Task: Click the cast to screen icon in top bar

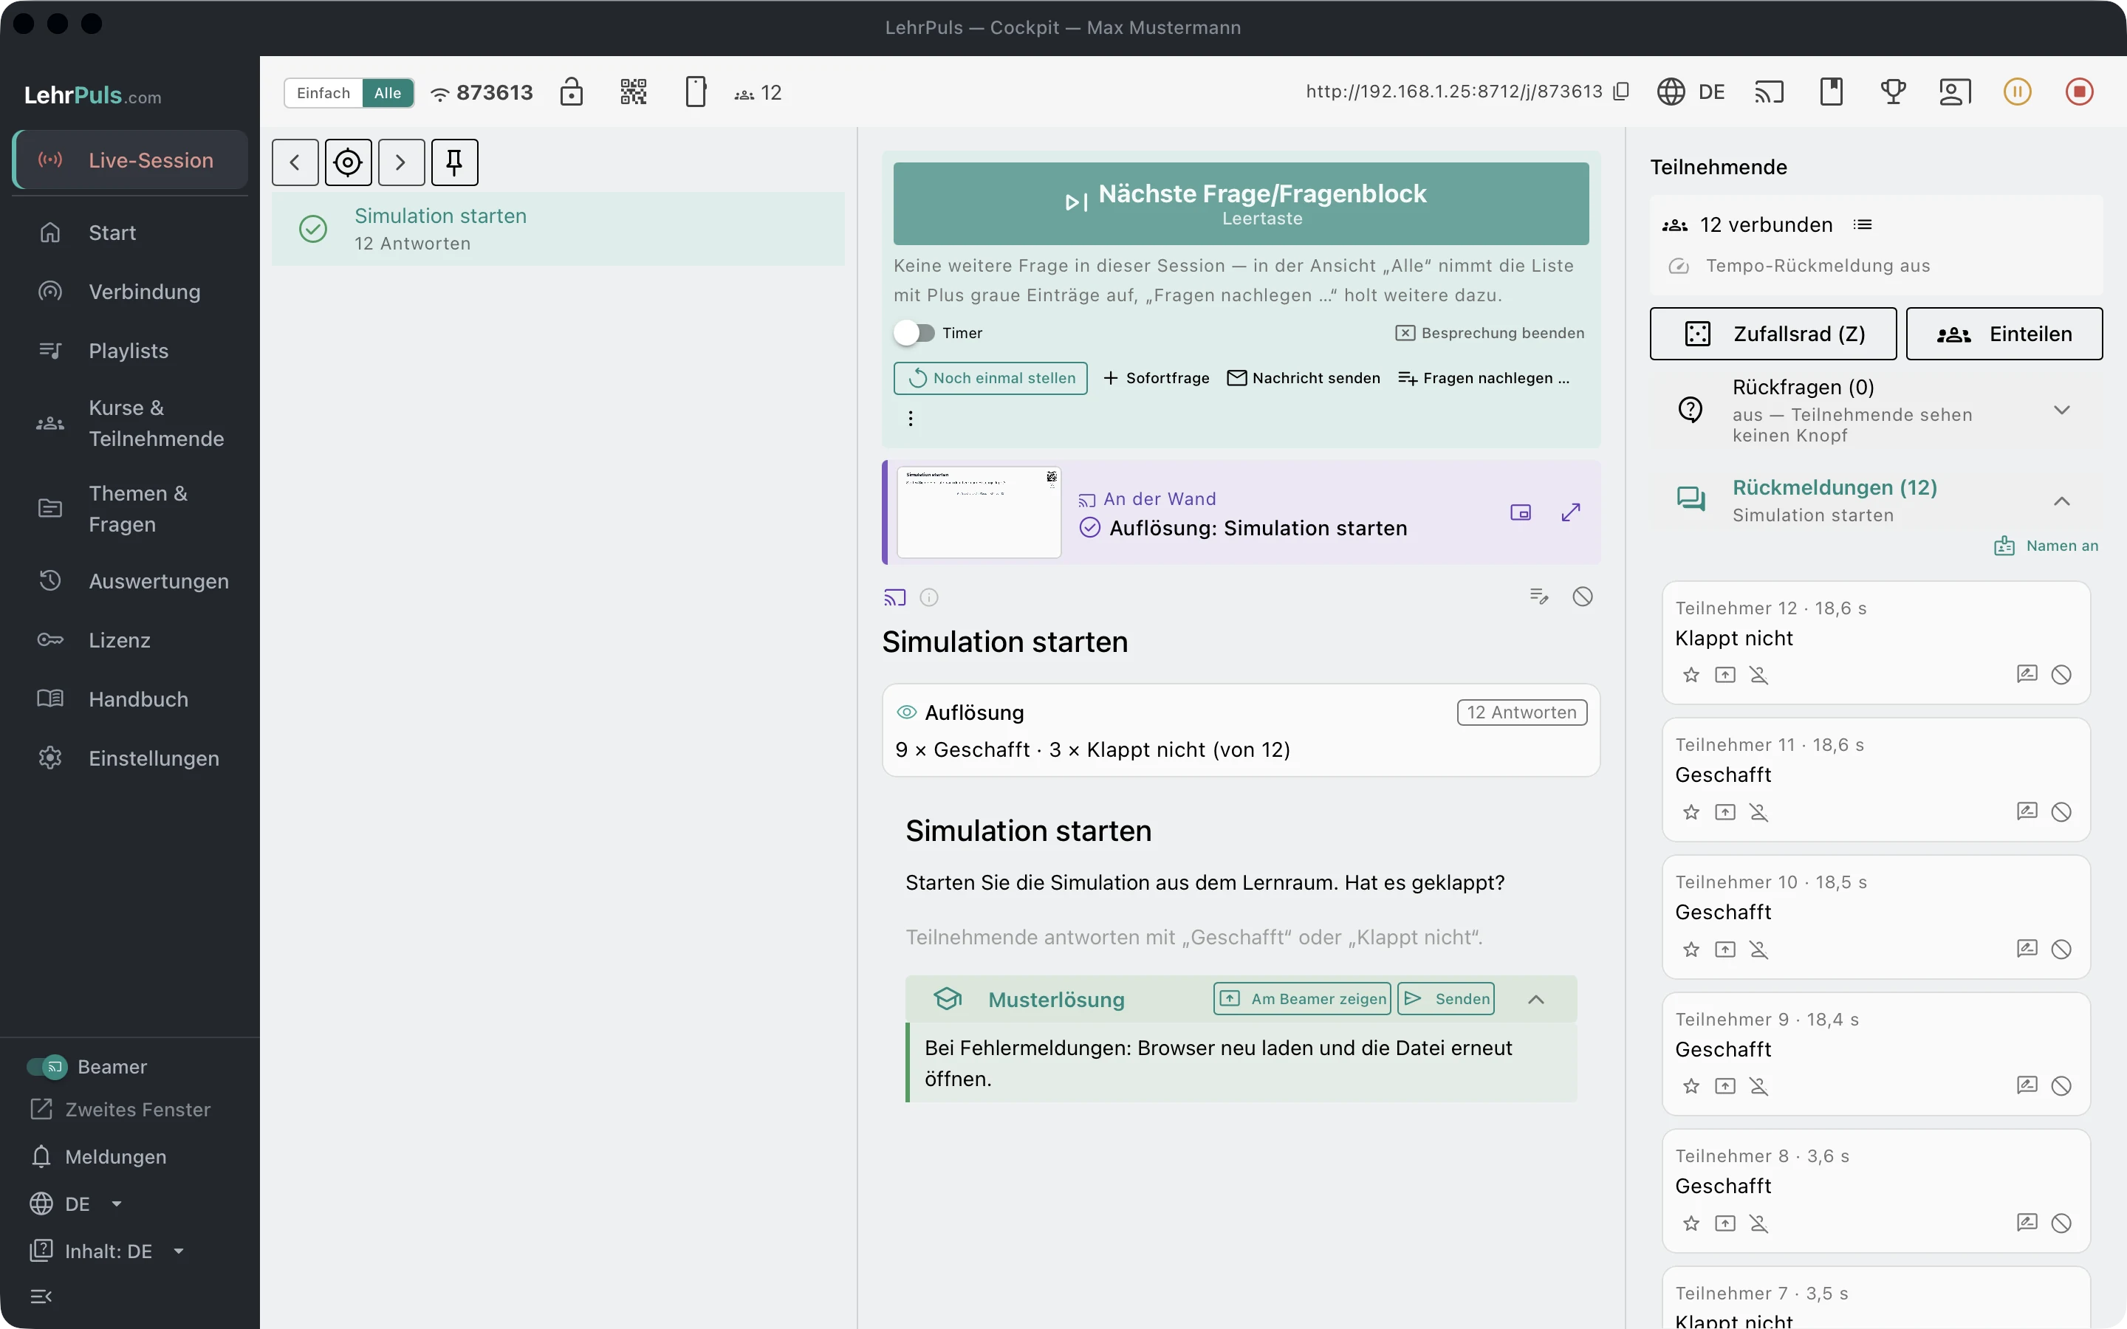Action: 1770,92
